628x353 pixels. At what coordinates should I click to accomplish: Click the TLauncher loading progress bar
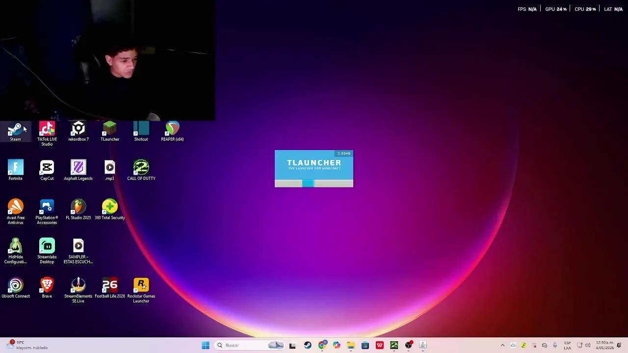pyautogui.click(x=314, y=183)
